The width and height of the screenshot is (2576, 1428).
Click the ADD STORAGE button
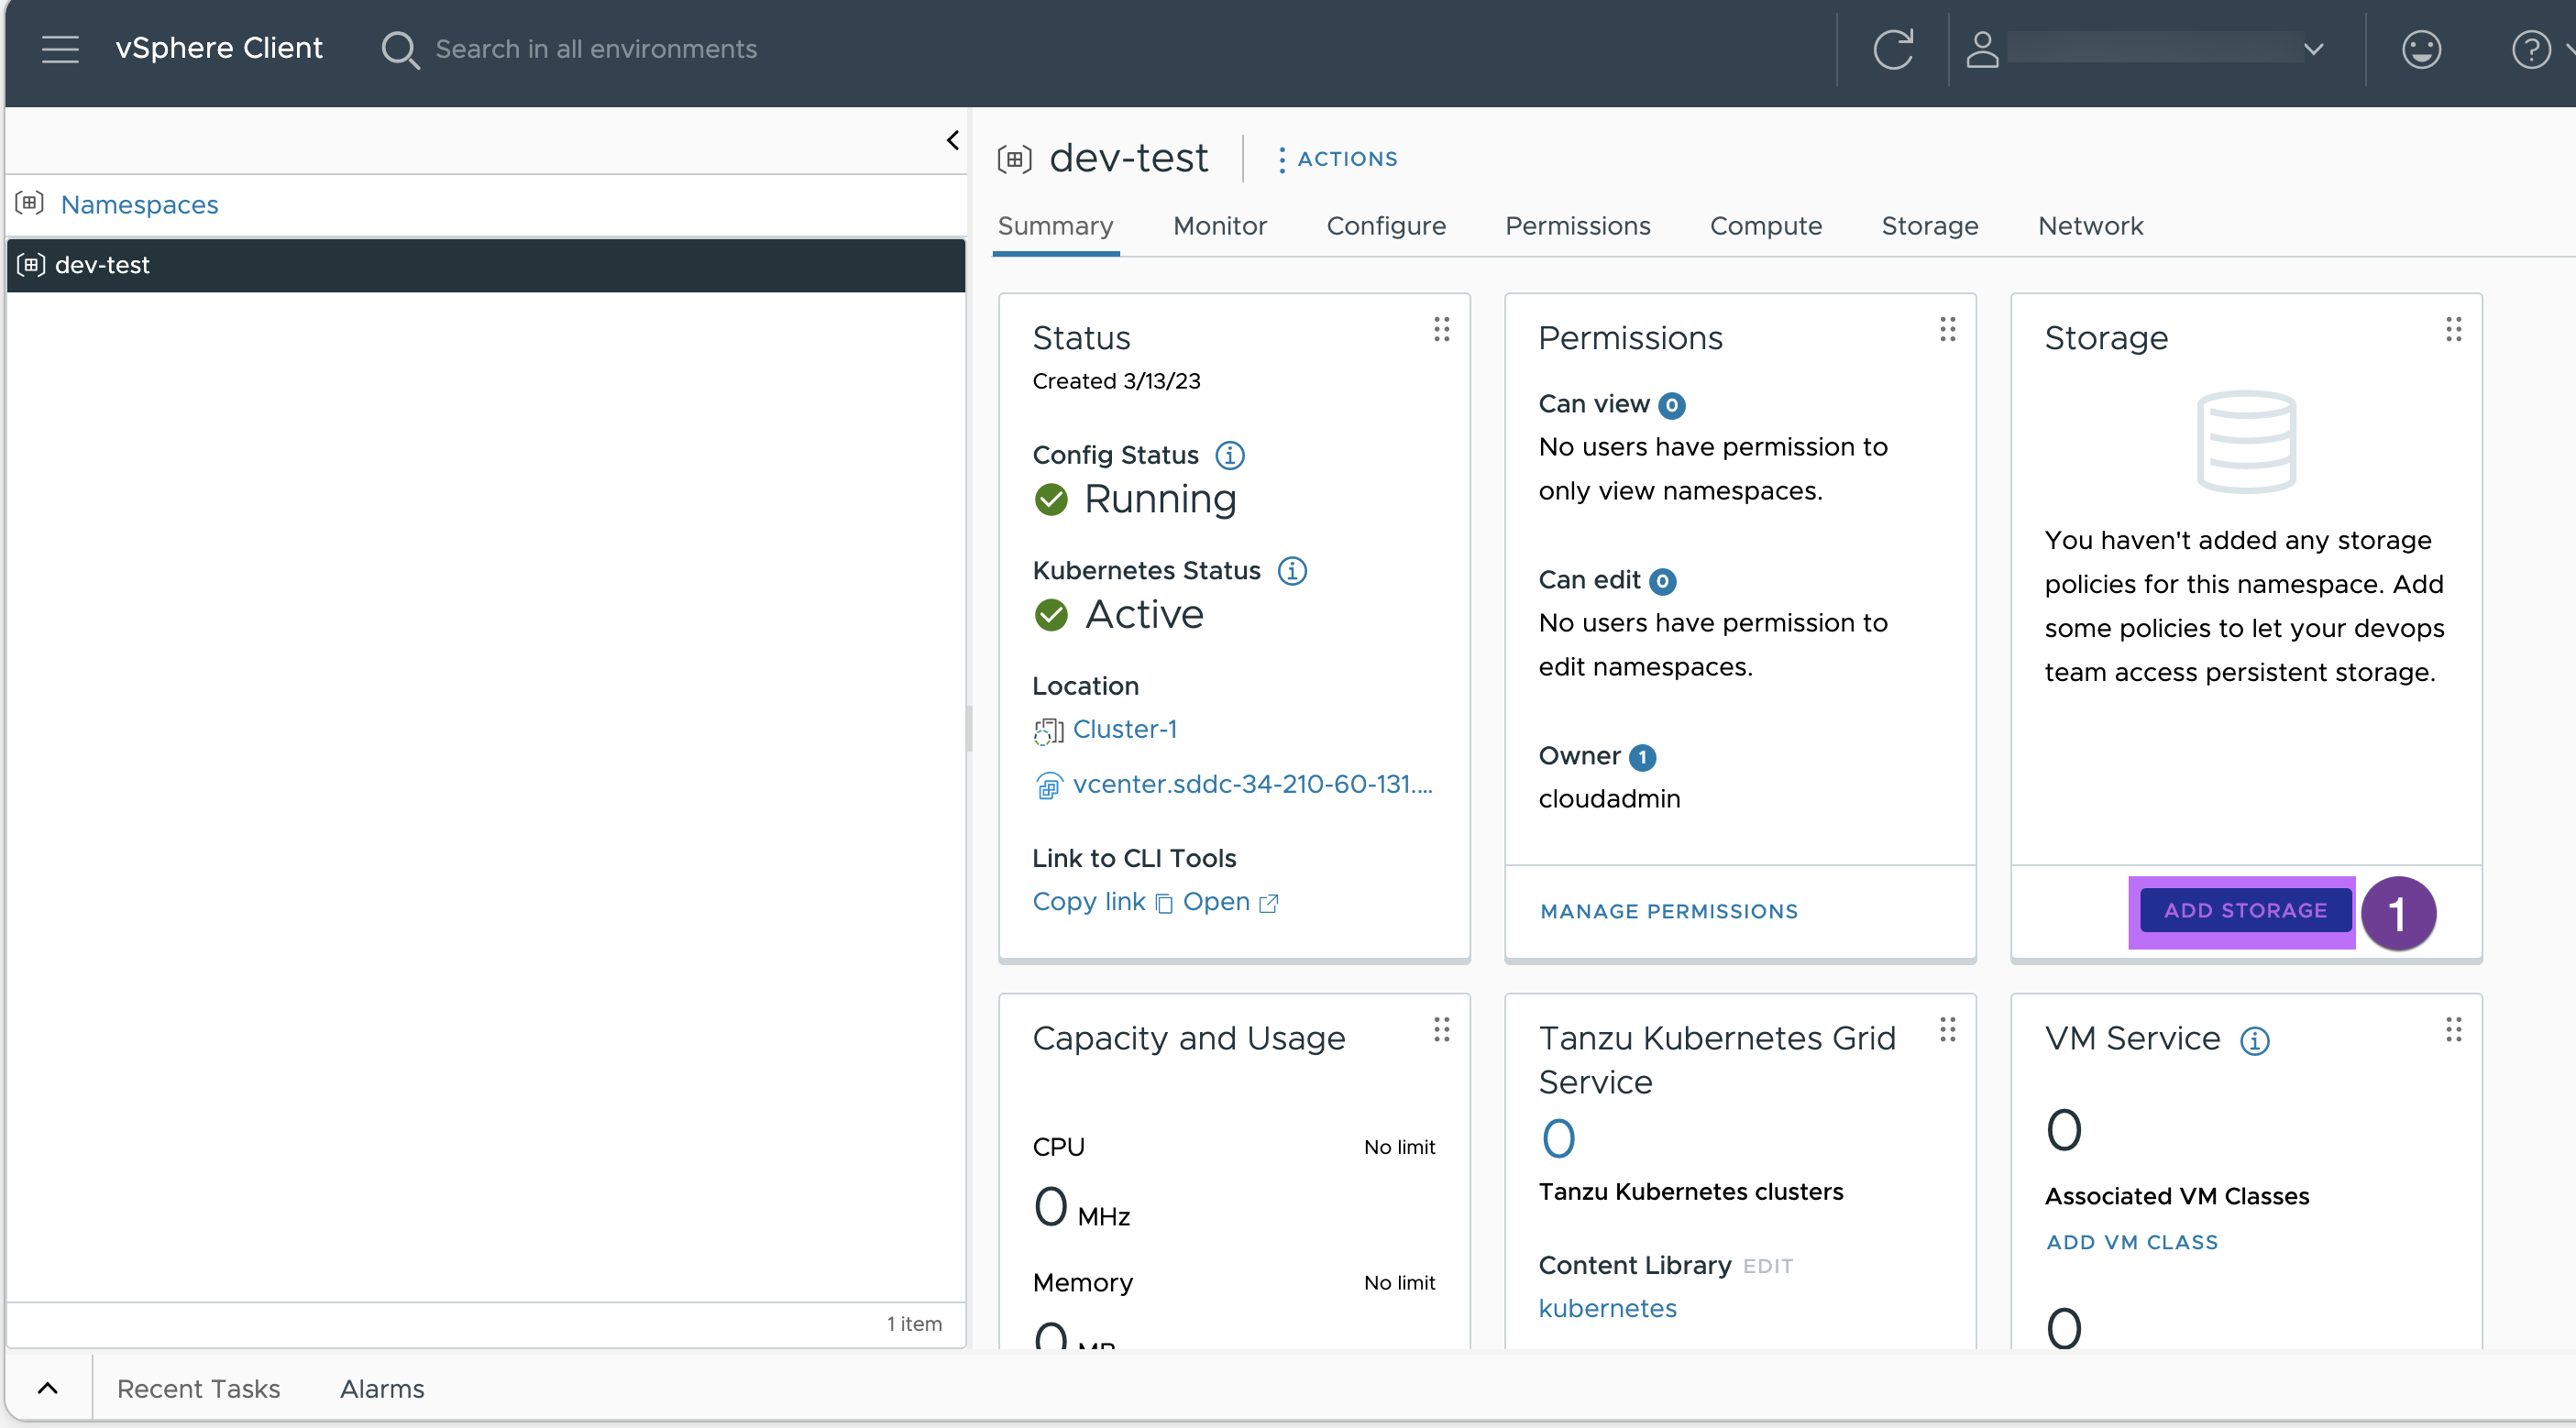tap(2245, 910)
